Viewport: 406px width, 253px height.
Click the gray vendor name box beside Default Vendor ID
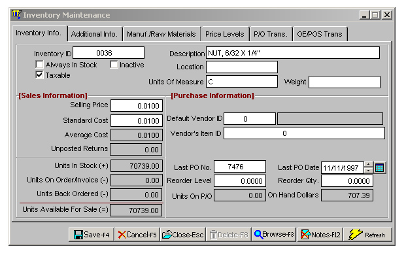[330, 118]
